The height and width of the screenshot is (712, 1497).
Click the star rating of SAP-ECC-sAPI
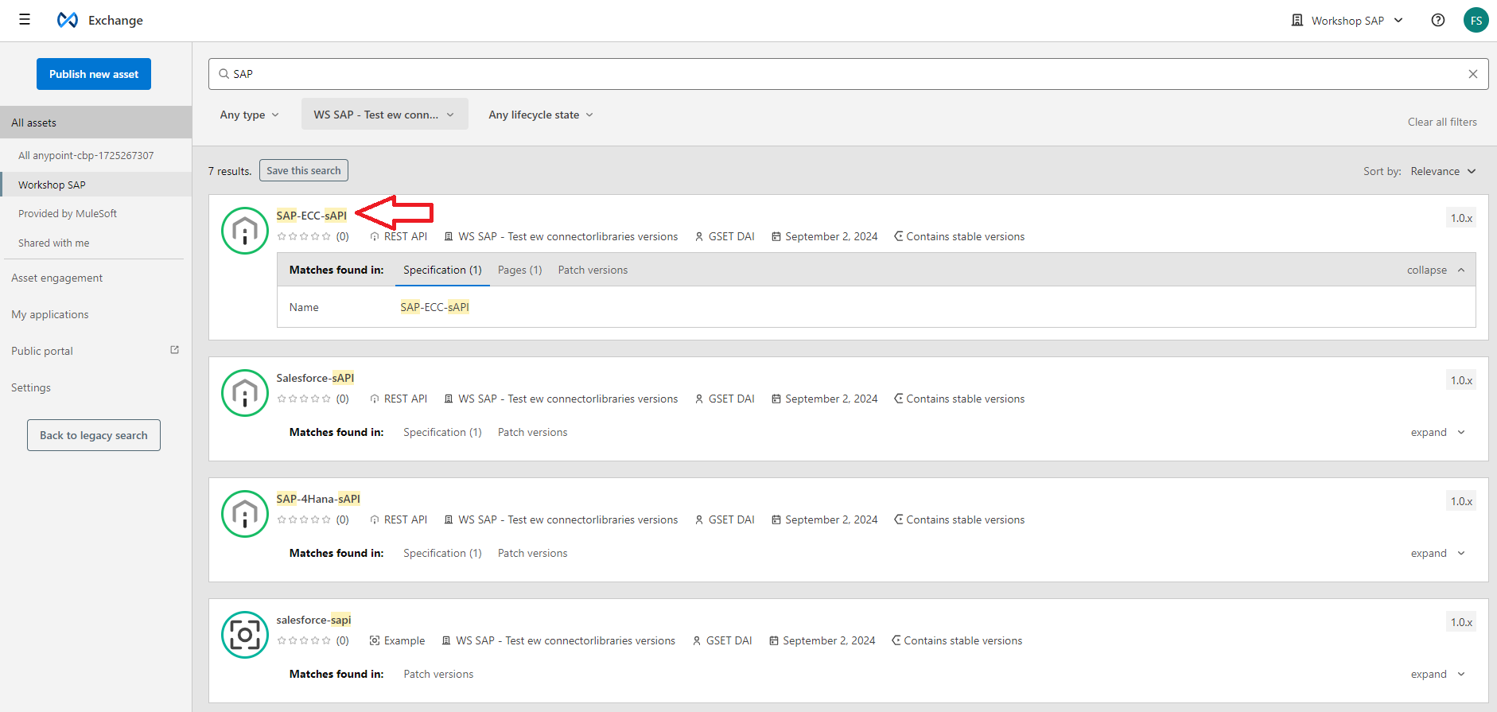pyautogui.click(x=304, y=236)
